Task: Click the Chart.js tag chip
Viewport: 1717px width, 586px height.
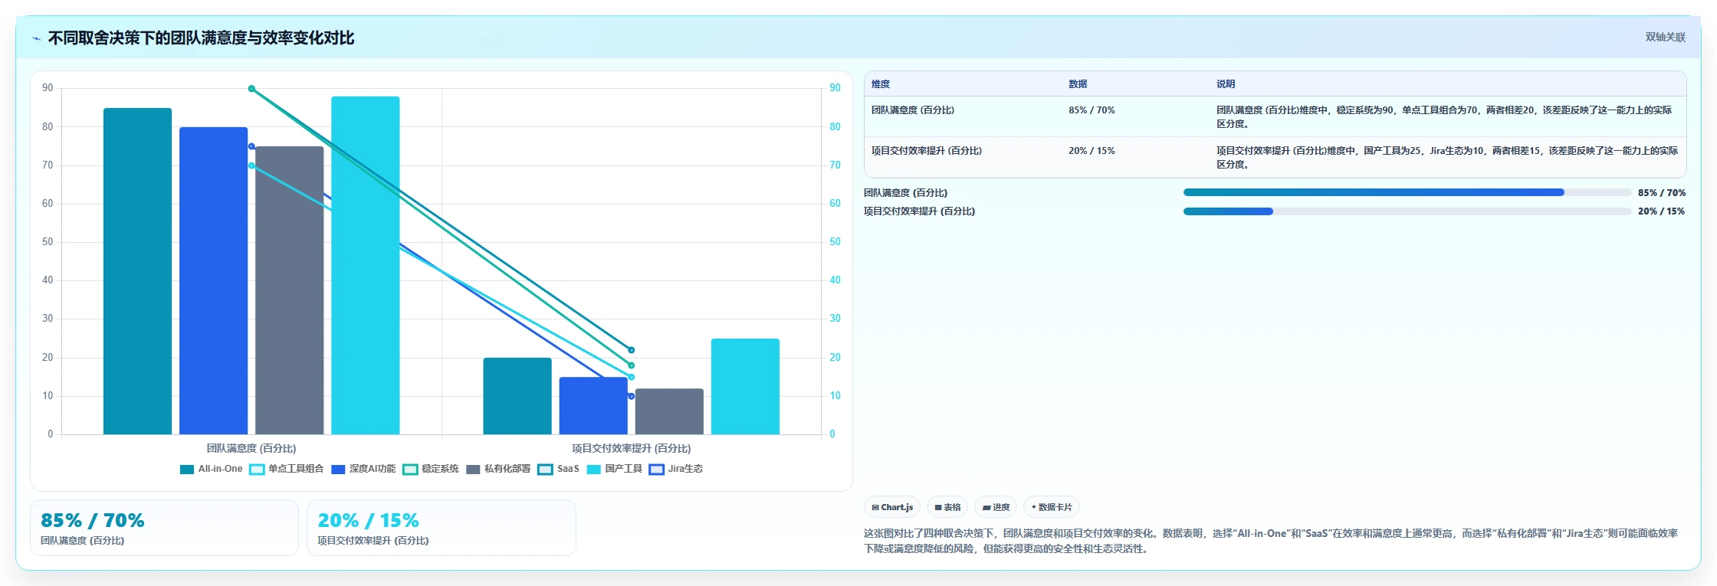Action: click(892, 507)
